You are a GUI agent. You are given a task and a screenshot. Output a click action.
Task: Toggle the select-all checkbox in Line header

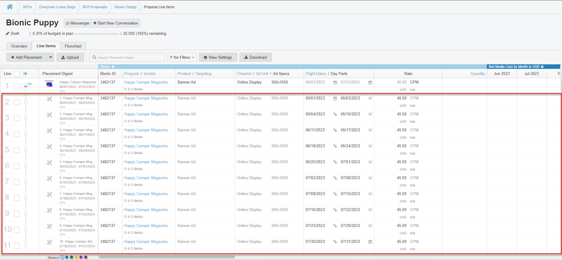[x=17, y=74]
